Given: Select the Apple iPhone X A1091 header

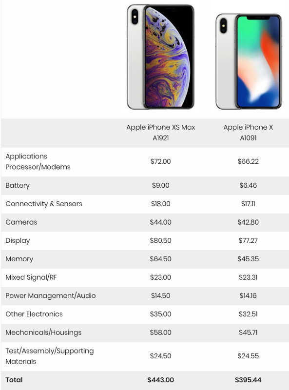Looking at the screenshot, I should 248,133.
